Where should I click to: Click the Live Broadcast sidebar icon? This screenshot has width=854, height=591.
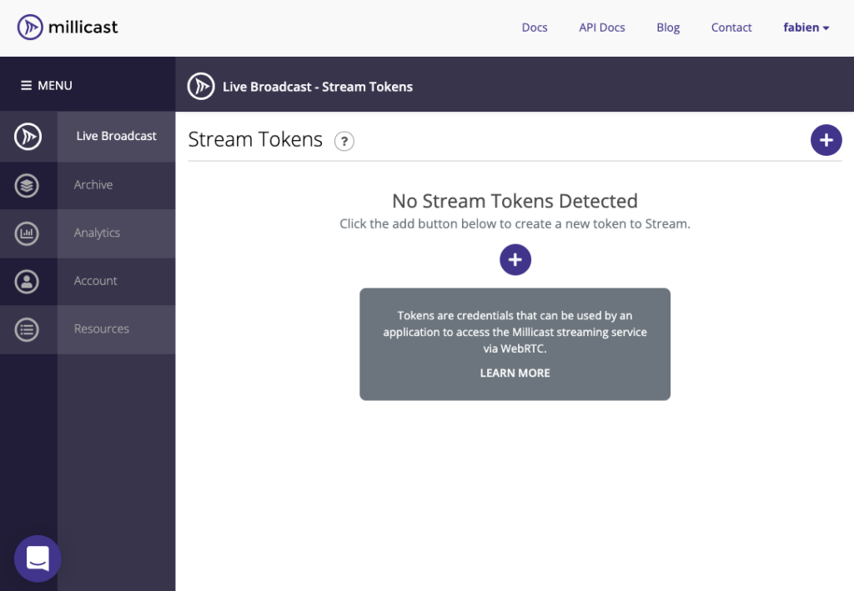click(x=28, y=137)
